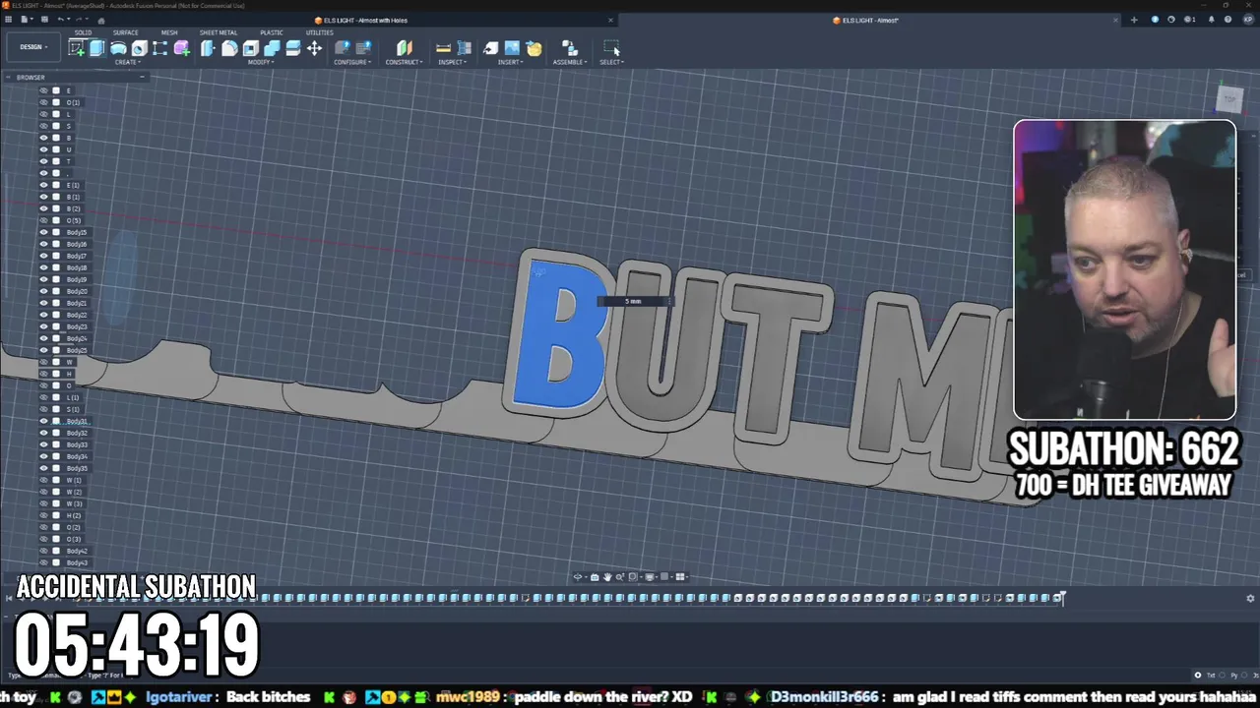
Task: Open a new design tab with plus
Action: pos(1133,20)
